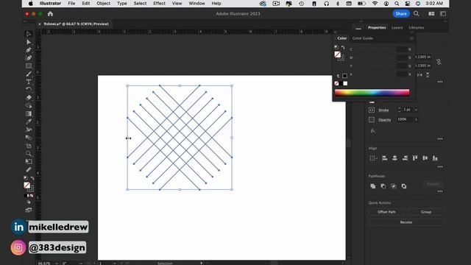Open stroke weight dropdown
The image size is (471, 265).
coord(416,110)
